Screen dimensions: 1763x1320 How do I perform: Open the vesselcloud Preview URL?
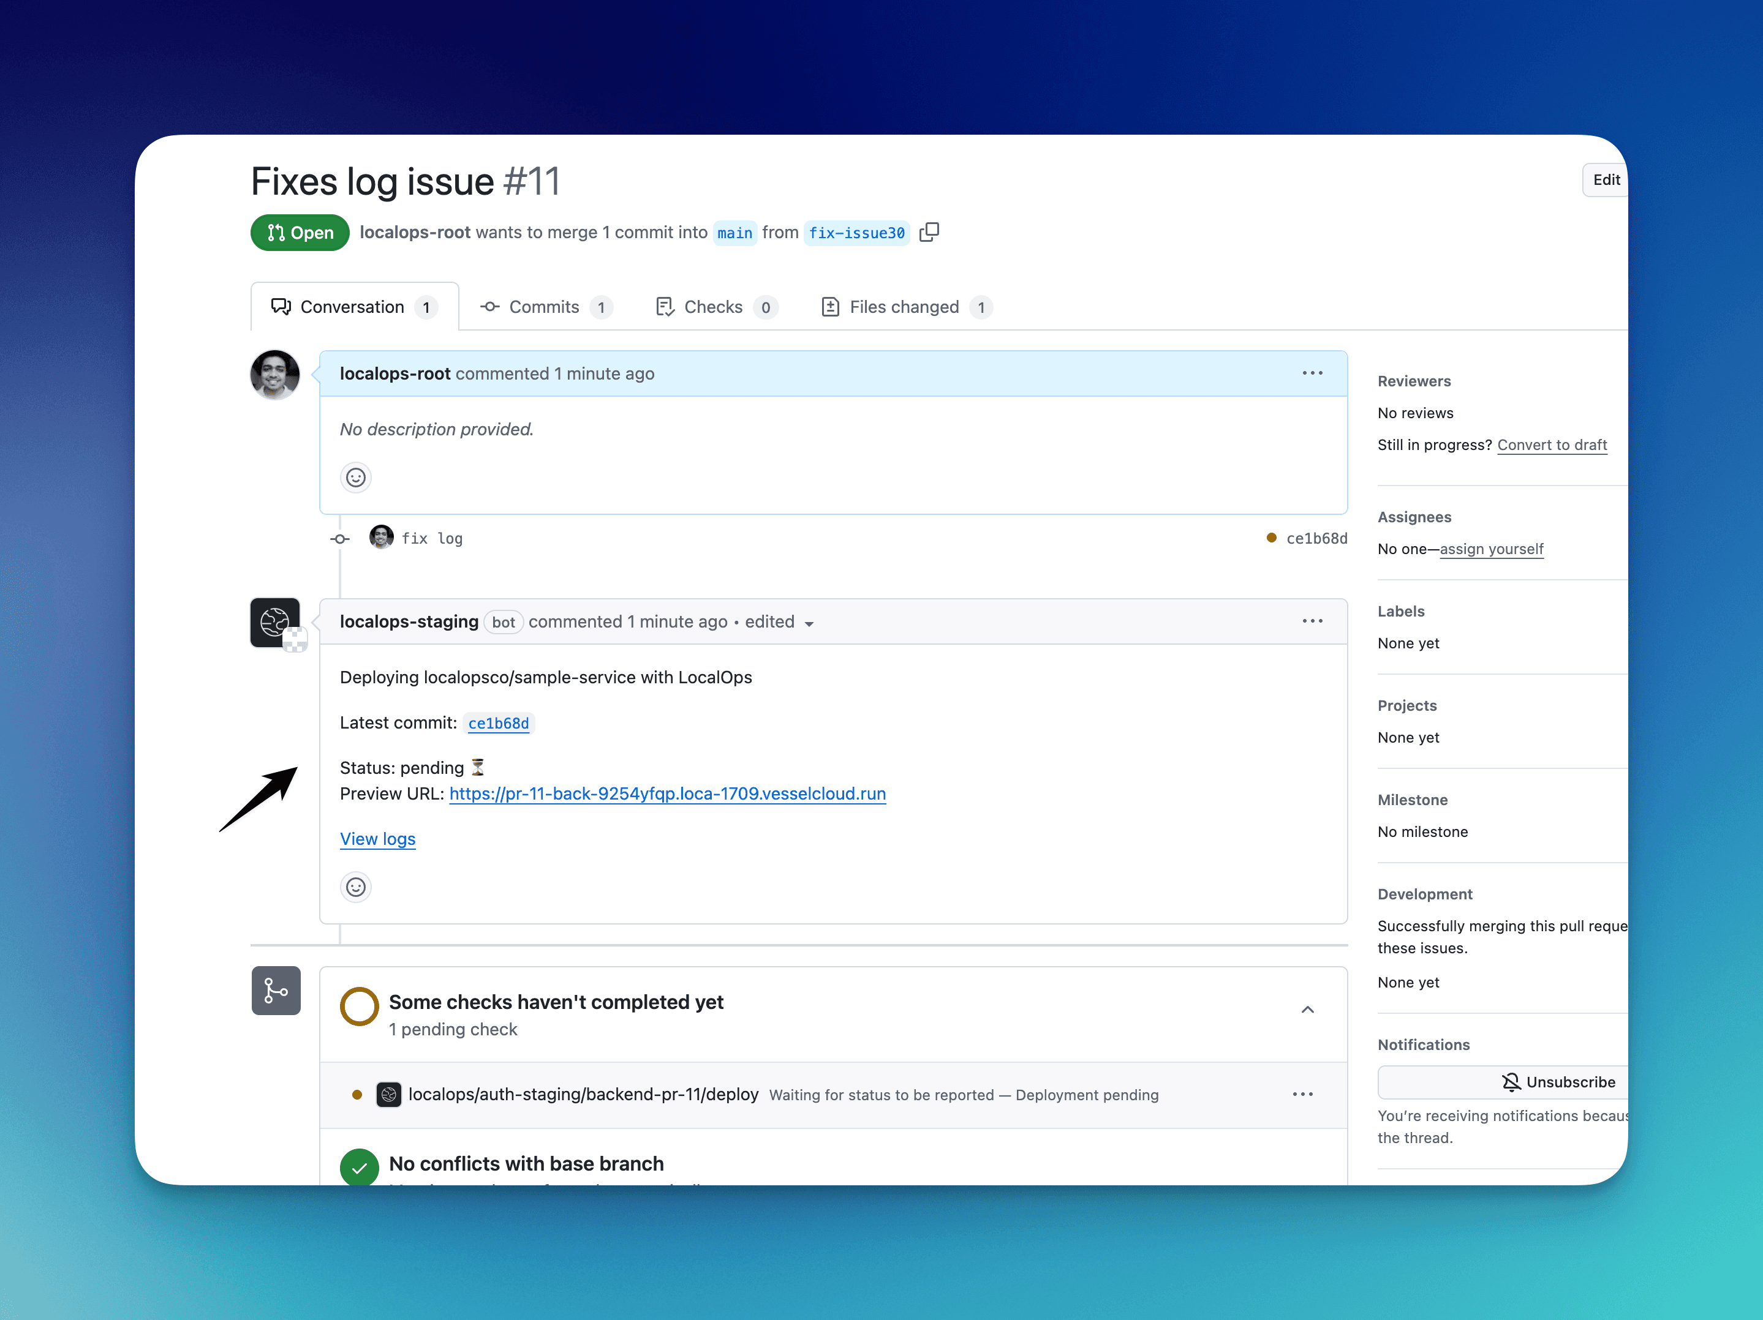click(667, 793)
